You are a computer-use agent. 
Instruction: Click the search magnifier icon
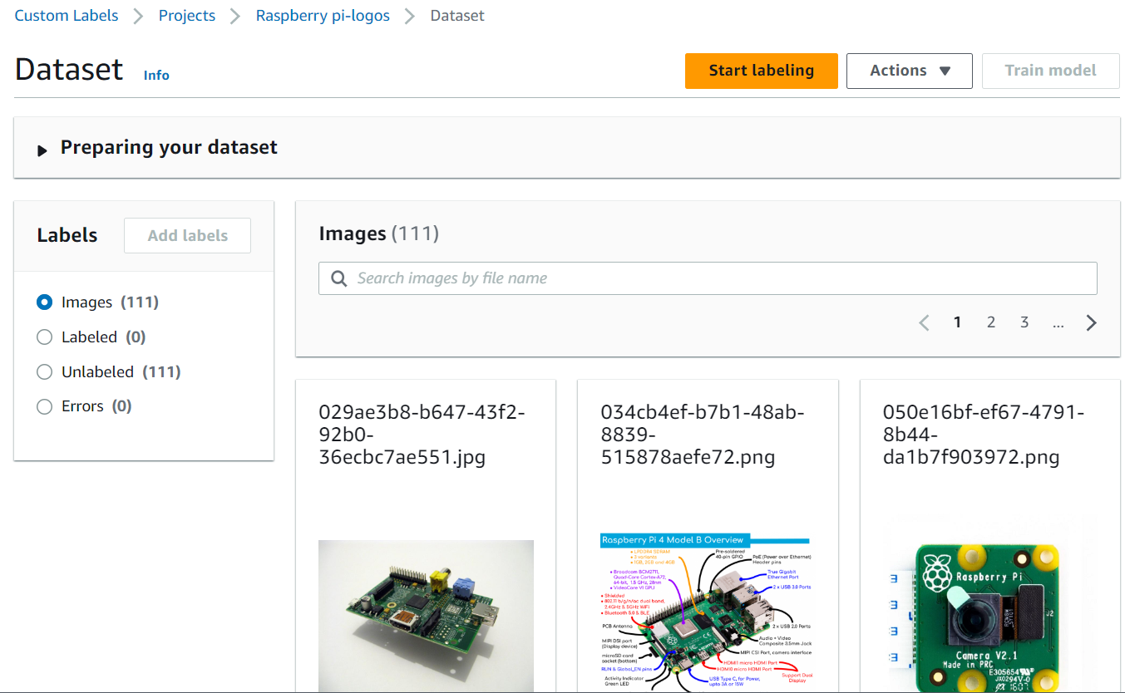[x=338, y=278]
